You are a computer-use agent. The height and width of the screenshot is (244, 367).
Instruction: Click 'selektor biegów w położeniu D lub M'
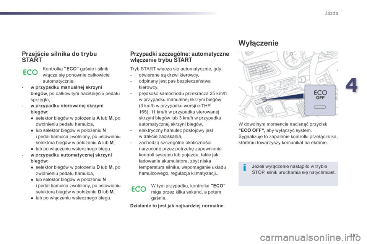(x=74, y=167)
